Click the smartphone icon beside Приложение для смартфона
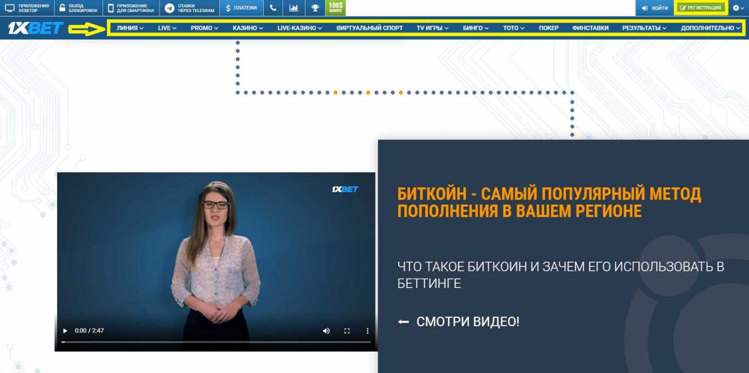Screen dimensions: 749x373 [x=112, y=7]
